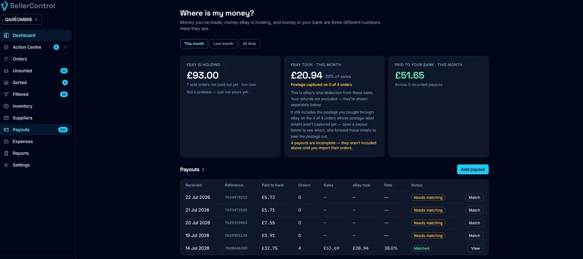
Task: Click the Payouts card icon
Action: pyautogui.click(x=6, y=130)
